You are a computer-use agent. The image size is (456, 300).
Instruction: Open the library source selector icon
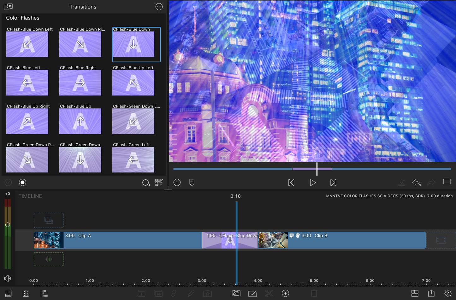8,7
